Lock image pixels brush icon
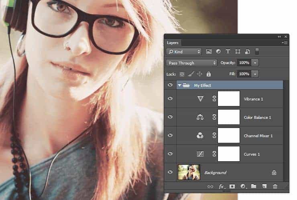 (191, 74)
